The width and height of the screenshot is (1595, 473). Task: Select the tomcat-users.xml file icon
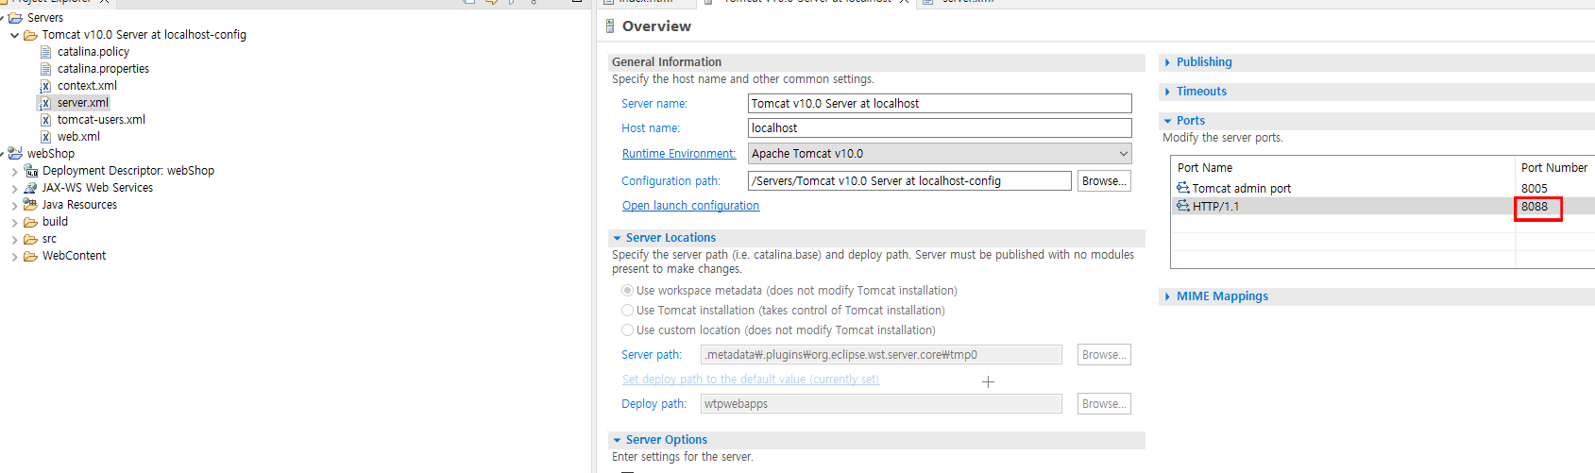(x=45, y=120)
